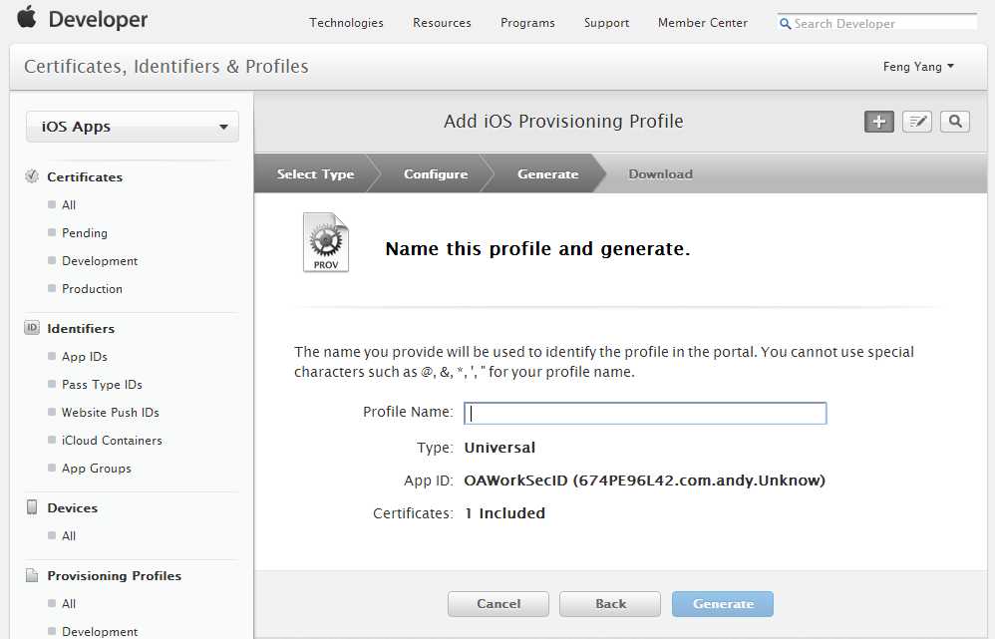Click the search magnifier icon in header

[955, 122]
